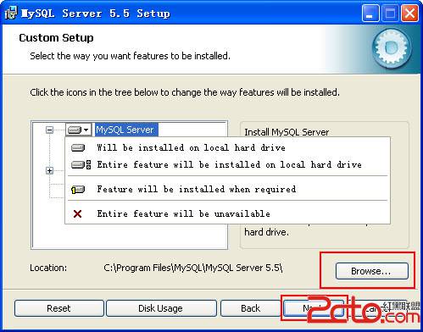Open Disk Usage
423x332 pixels.
click(x=160, y=308)
